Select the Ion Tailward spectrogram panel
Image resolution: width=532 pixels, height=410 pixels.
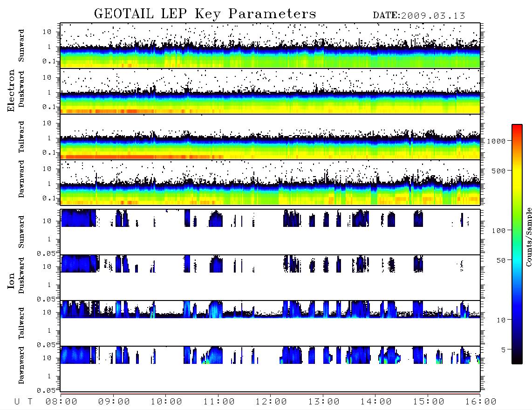[x=270, y=323]
